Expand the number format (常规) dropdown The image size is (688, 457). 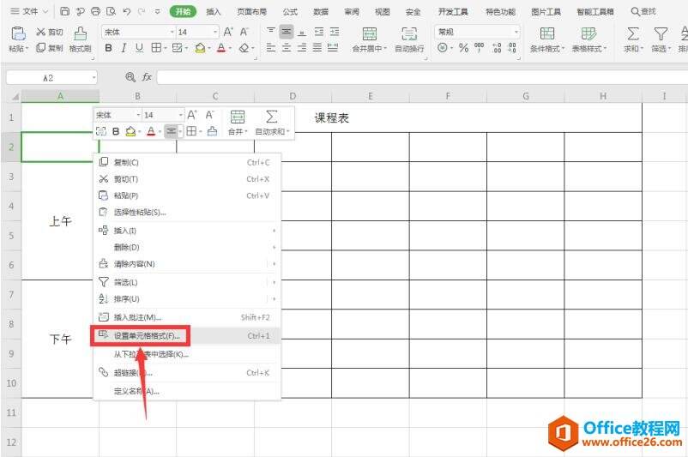[516, 32]
